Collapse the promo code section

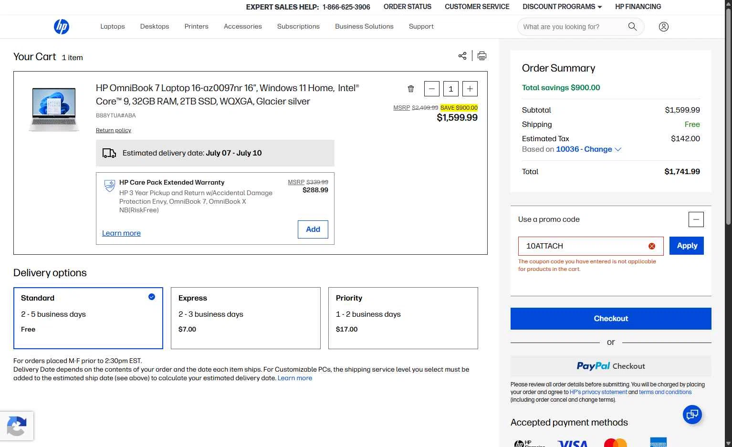696,219
